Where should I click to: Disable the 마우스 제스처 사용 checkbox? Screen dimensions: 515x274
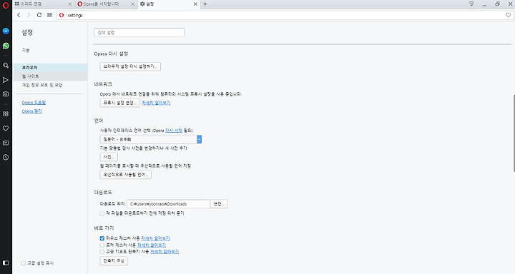[102, 238]
